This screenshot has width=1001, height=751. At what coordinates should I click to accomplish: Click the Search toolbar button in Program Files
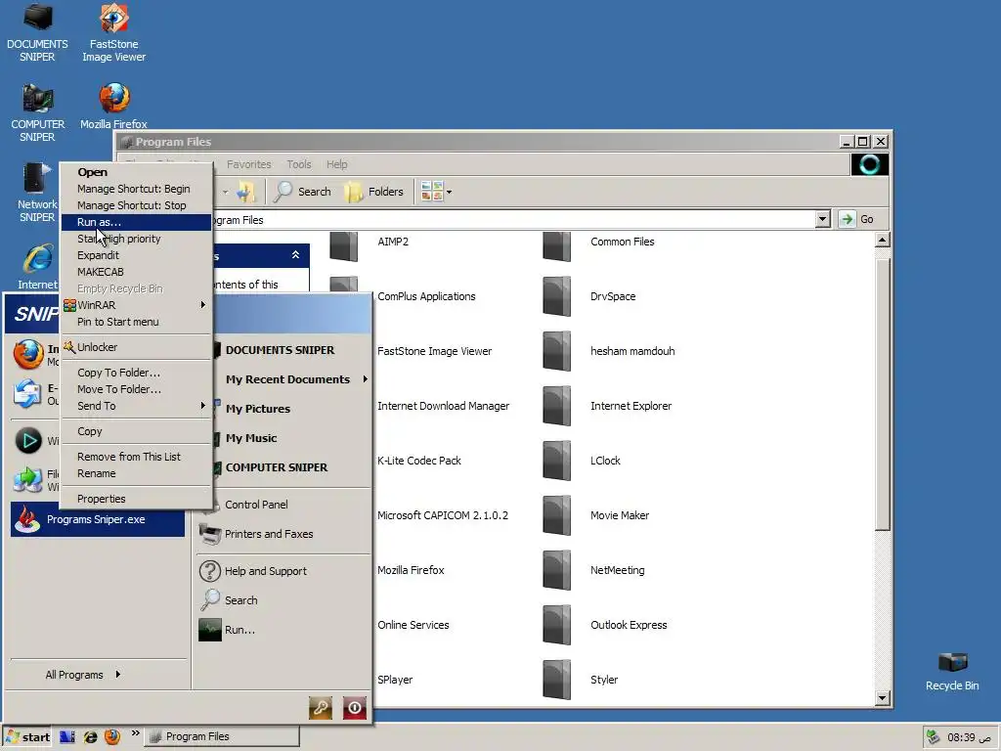(303, 192)
